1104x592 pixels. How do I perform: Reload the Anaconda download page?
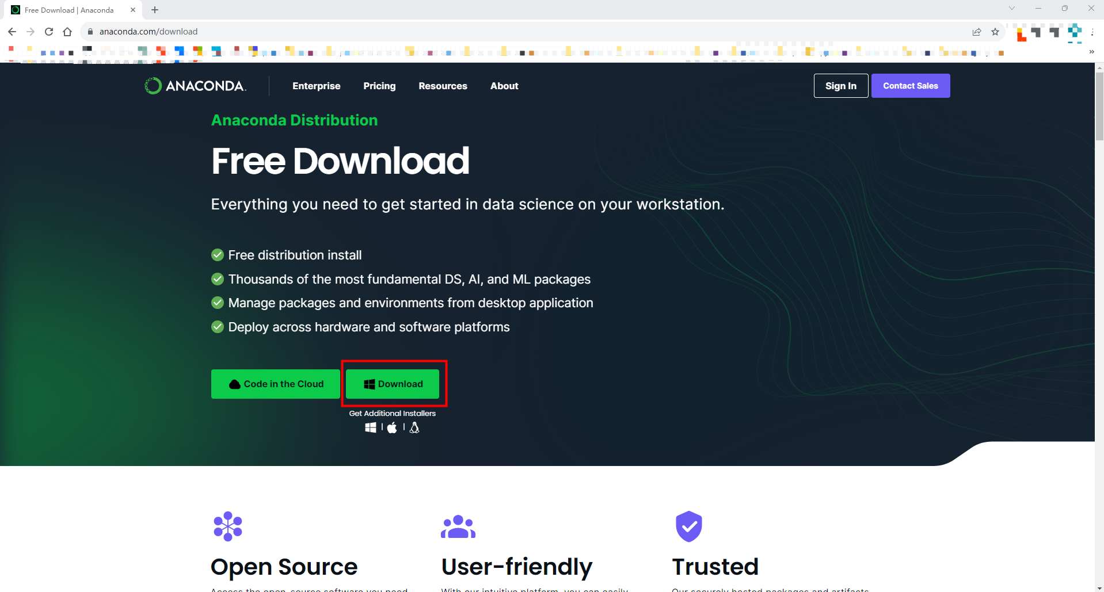click(x=49, y=32)
